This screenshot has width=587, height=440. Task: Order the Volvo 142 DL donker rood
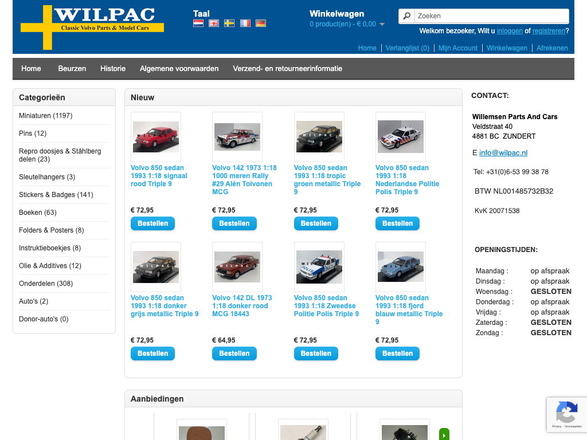click(x=234, y=353)
